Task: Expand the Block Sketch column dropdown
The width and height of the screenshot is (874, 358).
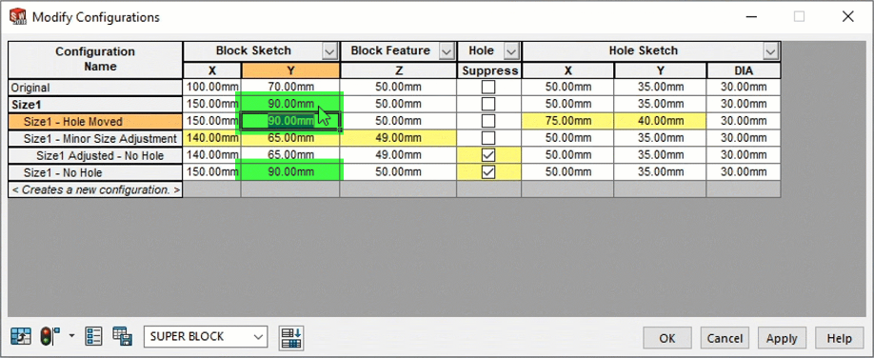Action: tap(330, 51)
